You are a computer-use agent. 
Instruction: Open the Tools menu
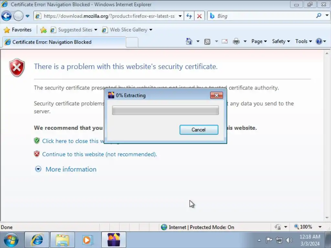coord(304,41)
